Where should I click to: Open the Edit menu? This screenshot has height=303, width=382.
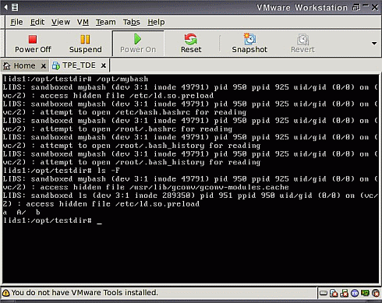[x=37, y=22]
